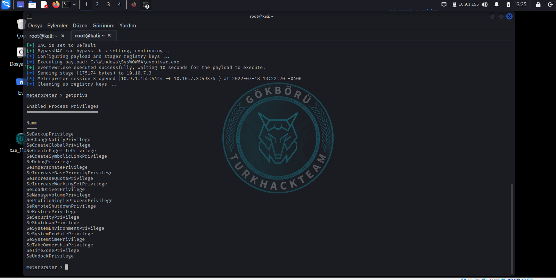Image resolution: width=556 pixels, height=280 pixels.
Task: Open the Kali applications menu
Action: 6,5
